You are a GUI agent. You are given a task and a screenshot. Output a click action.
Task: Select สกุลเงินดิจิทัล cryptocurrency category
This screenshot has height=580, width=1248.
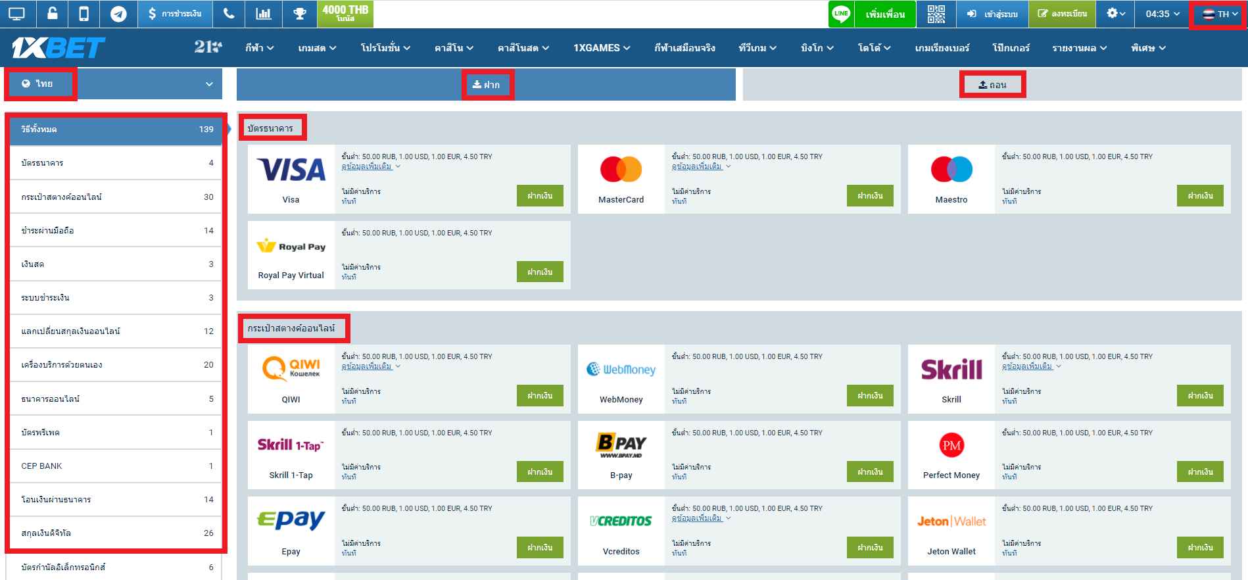coord(117,533)
